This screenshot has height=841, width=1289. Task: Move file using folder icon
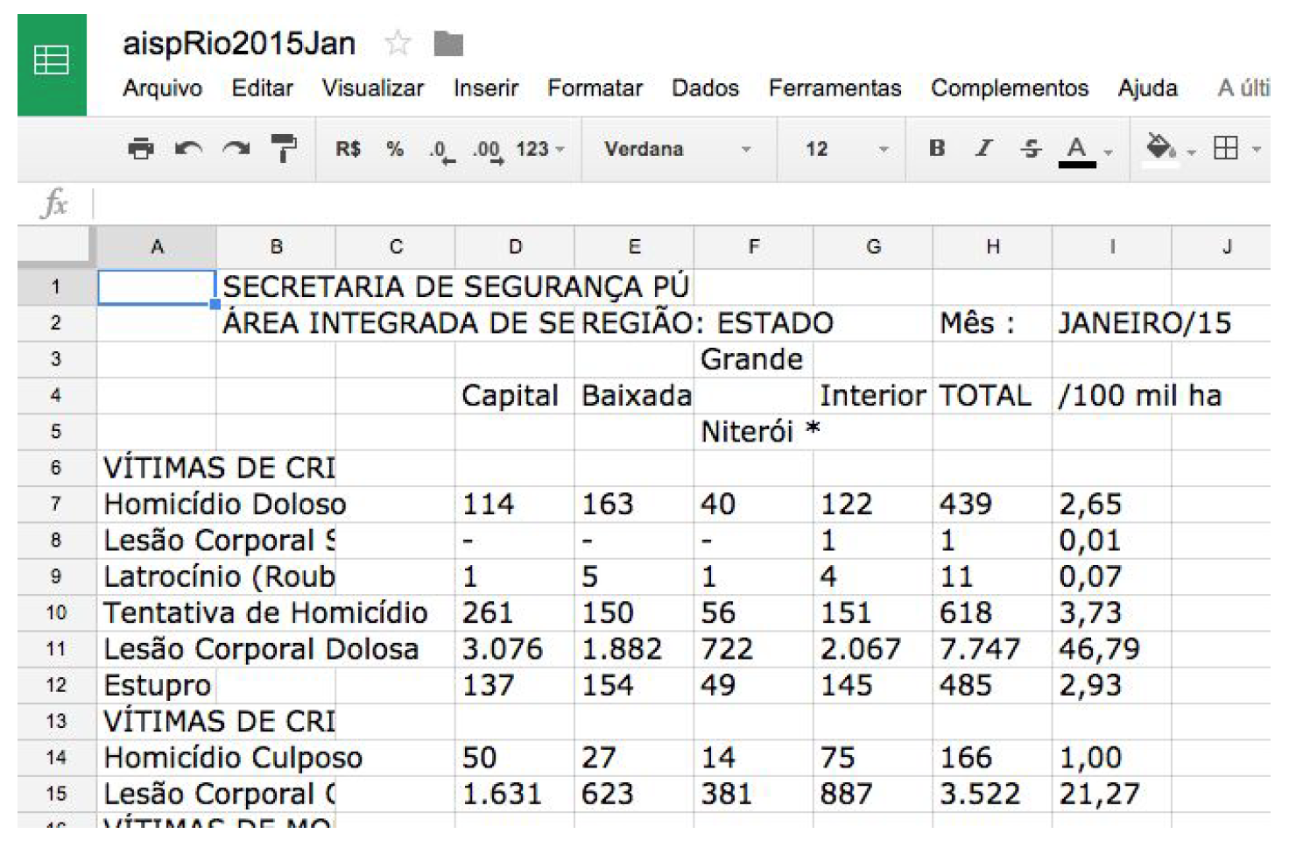448,43
